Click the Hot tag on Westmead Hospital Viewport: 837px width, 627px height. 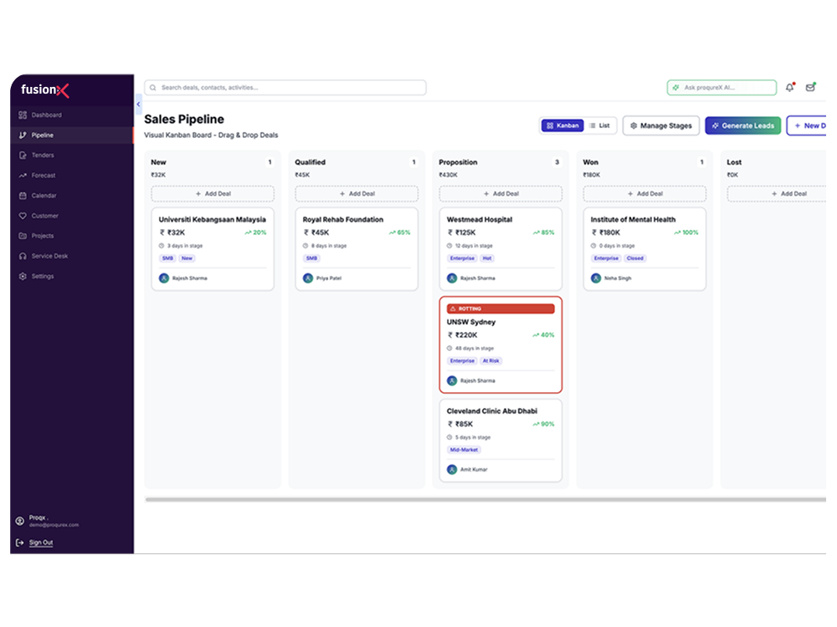pyautogui.click(x=487, y=258)
